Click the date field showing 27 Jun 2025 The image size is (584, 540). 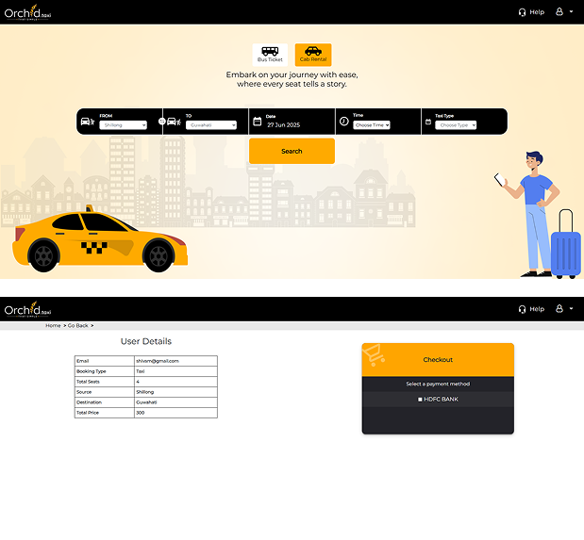(x=282, y=125)
